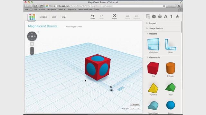Select the striped sphere icon in top toolbar
This screenshot has width=206, height=115.
tap(160, 16)
